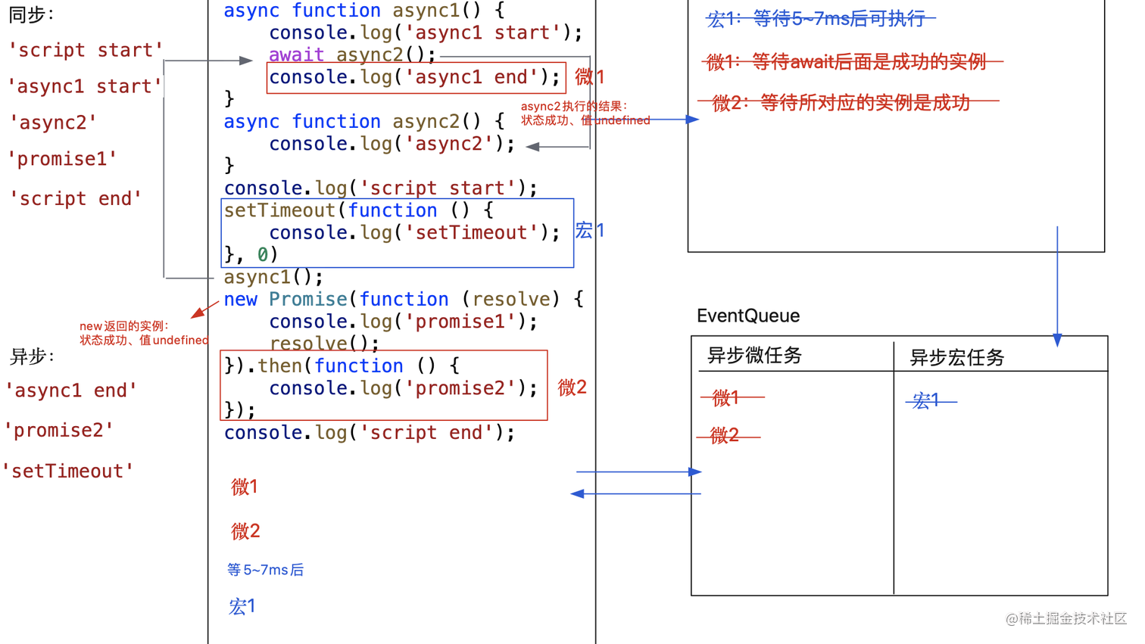Select 'promise1' in the 同步 output list

[62, 159]
